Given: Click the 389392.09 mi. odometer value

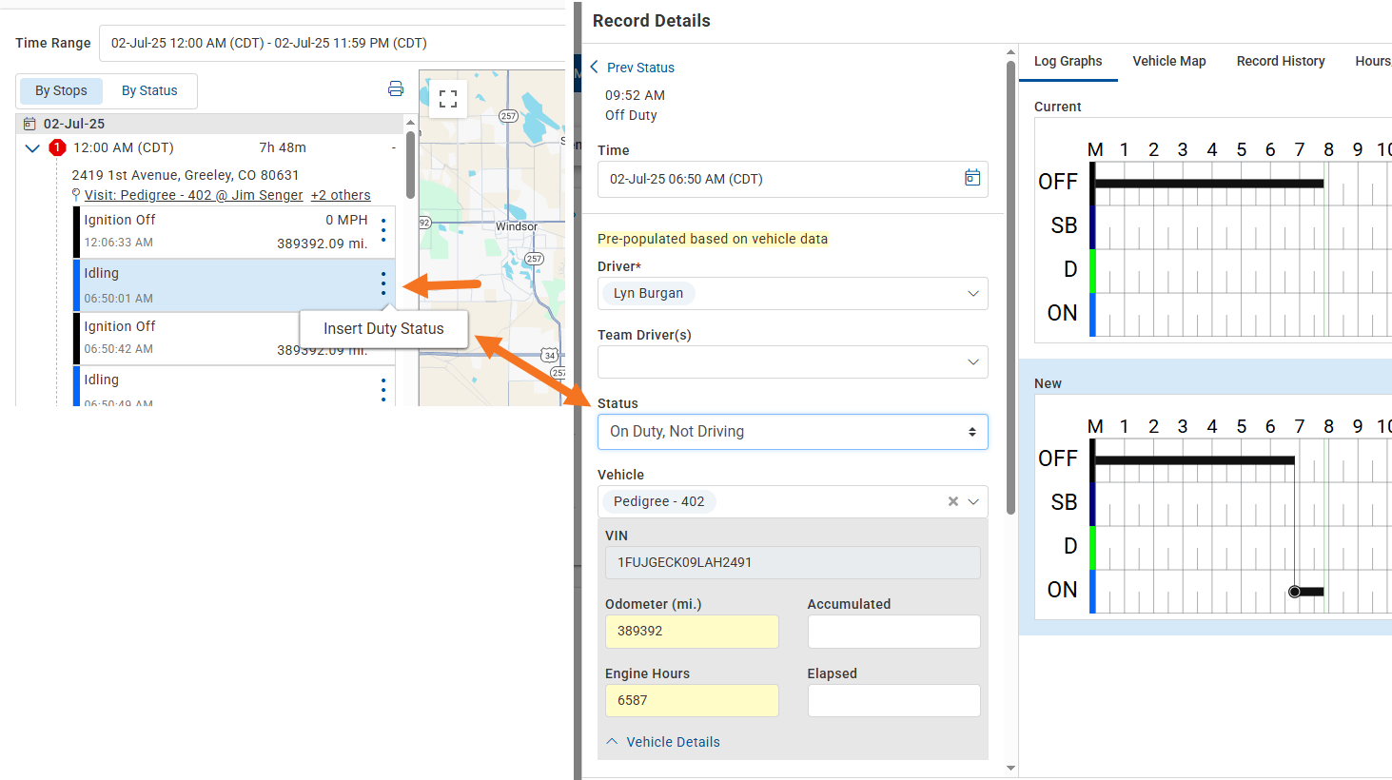Looking at the screenshot, I should [323, 244].
